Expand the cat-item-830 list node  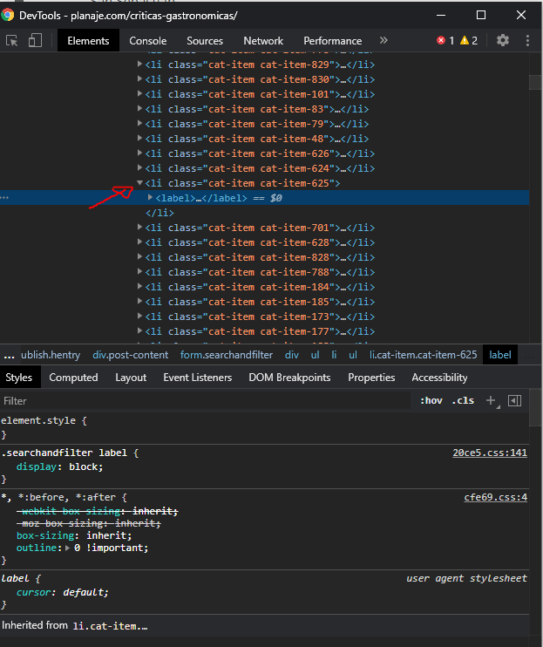click(139, 79)
